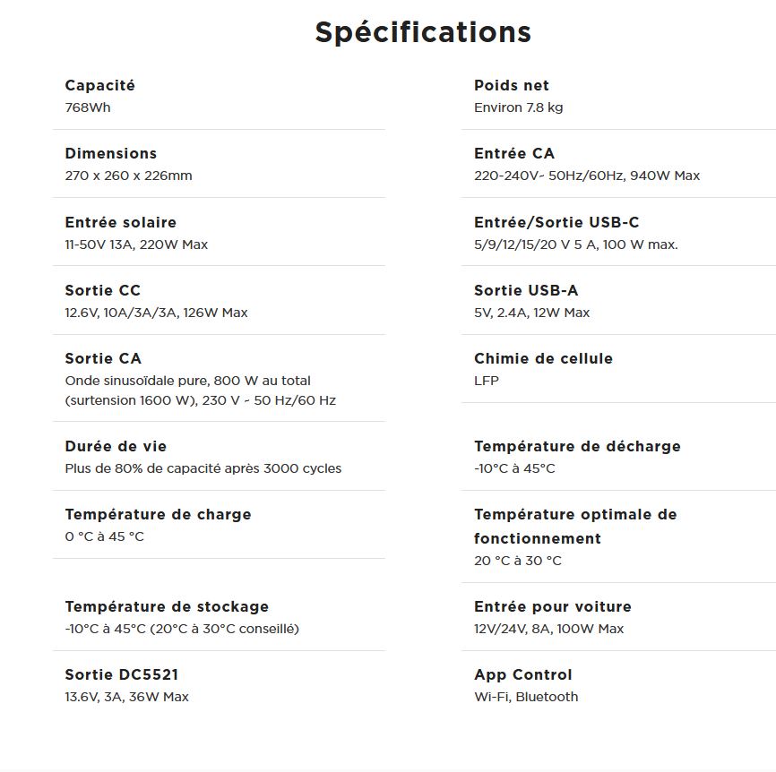Screen dimensions: 776x772
Task: Select the Sortie USB-A label
Action: click(x=526, y=290)
